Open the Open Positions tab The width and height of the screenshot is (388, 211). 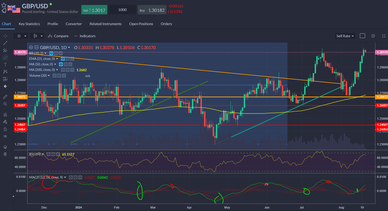coord(141,24)
